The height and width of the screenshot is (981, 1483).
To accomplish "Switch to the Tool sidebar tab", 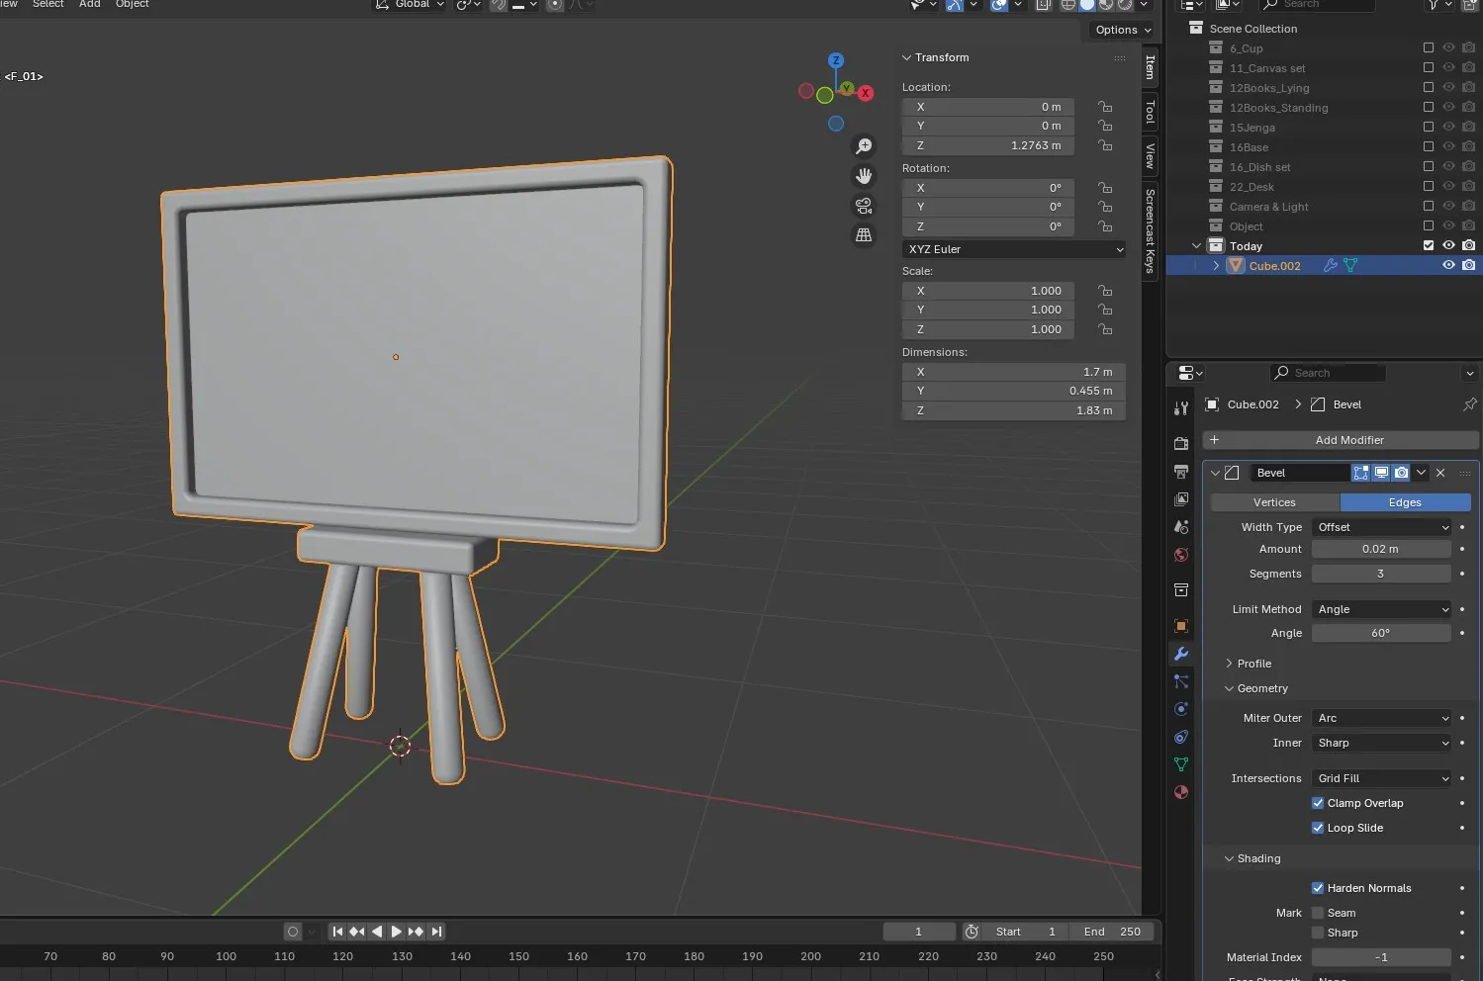I will [1150, 112].
